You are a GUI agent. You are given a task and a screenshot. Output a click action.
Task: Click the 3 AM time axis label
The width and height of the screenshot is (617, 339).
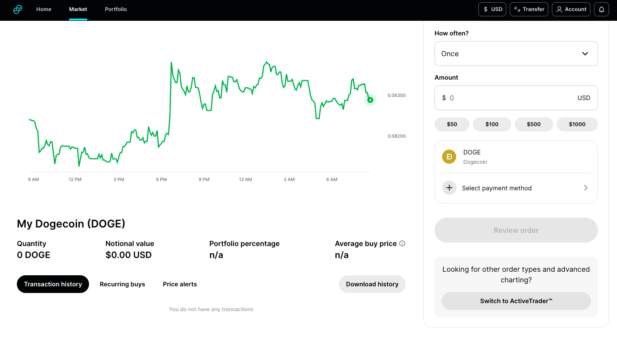point(289,179)
